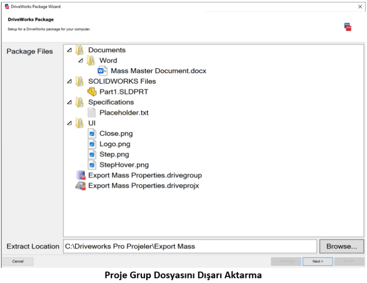Screen dimensions: 367x283
Task: Cancel the package wizard
Action: pyautogui.click(x=18, y=261)
